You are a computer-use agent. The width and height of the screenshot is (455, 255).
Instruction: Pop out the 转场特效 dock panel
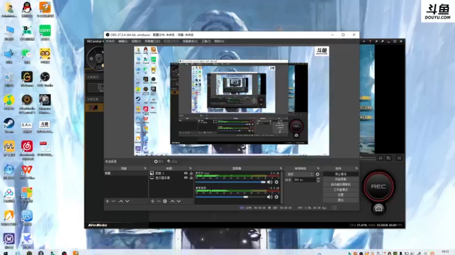tap(318, 168)
